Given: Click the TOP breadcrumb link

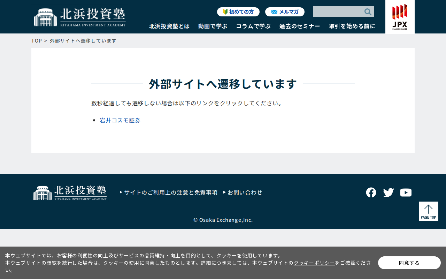Looking at the screenshot, I should pyautogui.click(x=37, y=41).
